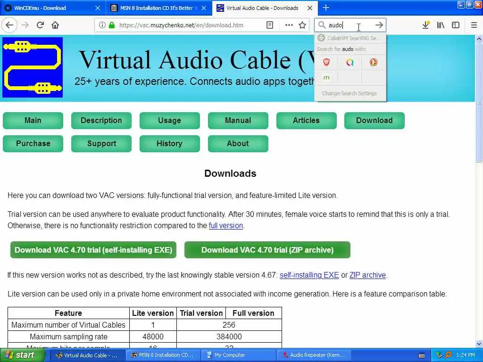Bookmark this page with the star
The image size is (483, 362).
(x=302, y=25)
